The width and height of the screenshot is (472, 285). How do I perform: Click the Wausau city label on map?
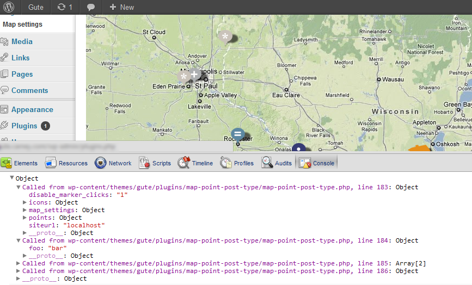[x=393, y=79]
